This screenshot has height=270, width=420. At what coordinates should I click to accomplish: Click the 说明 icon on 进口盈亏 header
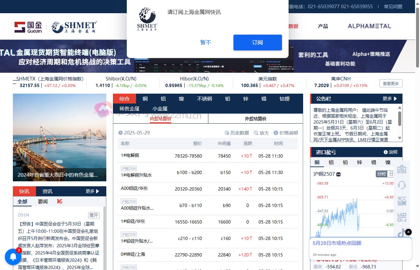coord(385,152)
